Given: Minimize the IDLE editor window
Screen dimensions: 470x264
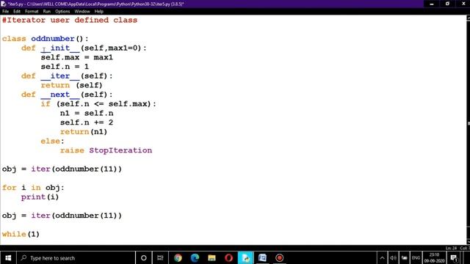Looking at the screenshot, I should tap(432, 4).
